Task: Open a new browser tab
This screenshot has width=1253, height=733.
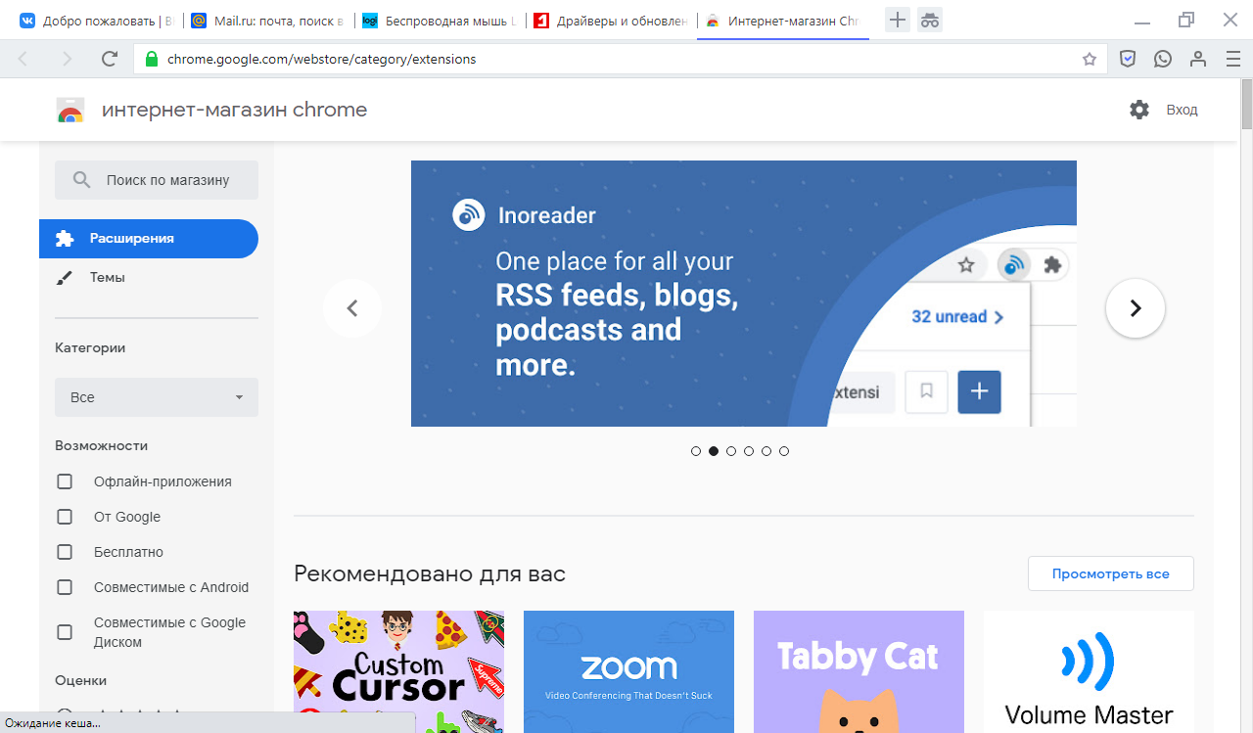Action: [897, 20]
